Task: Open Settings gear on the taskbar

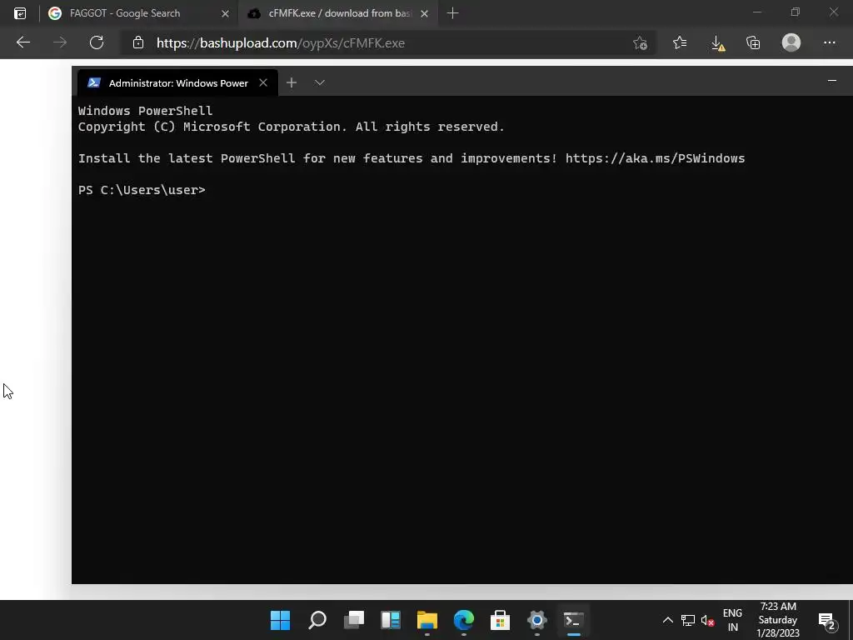Action: 537,620
